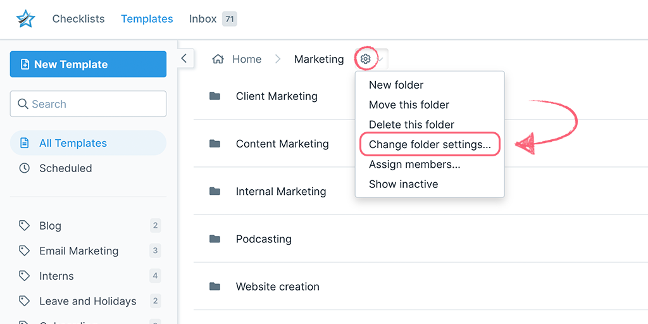Open the Website creation folder
Viewport: 648px width, 324px height.
click(277, 286)
